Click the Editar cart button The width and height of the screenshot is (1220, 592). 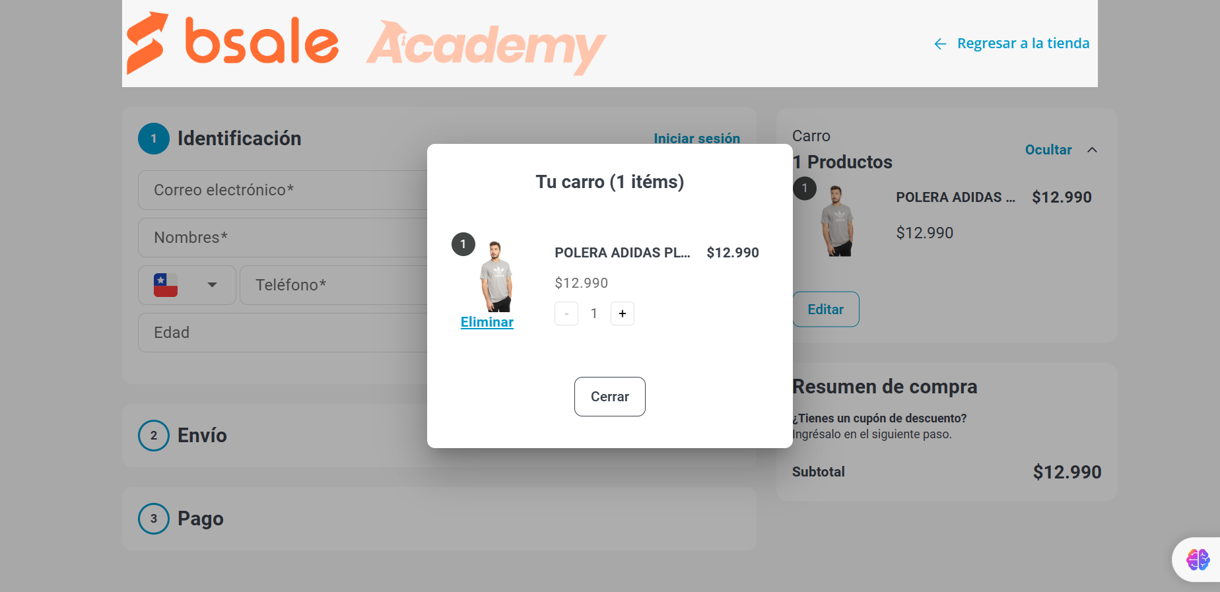point(826,309)
